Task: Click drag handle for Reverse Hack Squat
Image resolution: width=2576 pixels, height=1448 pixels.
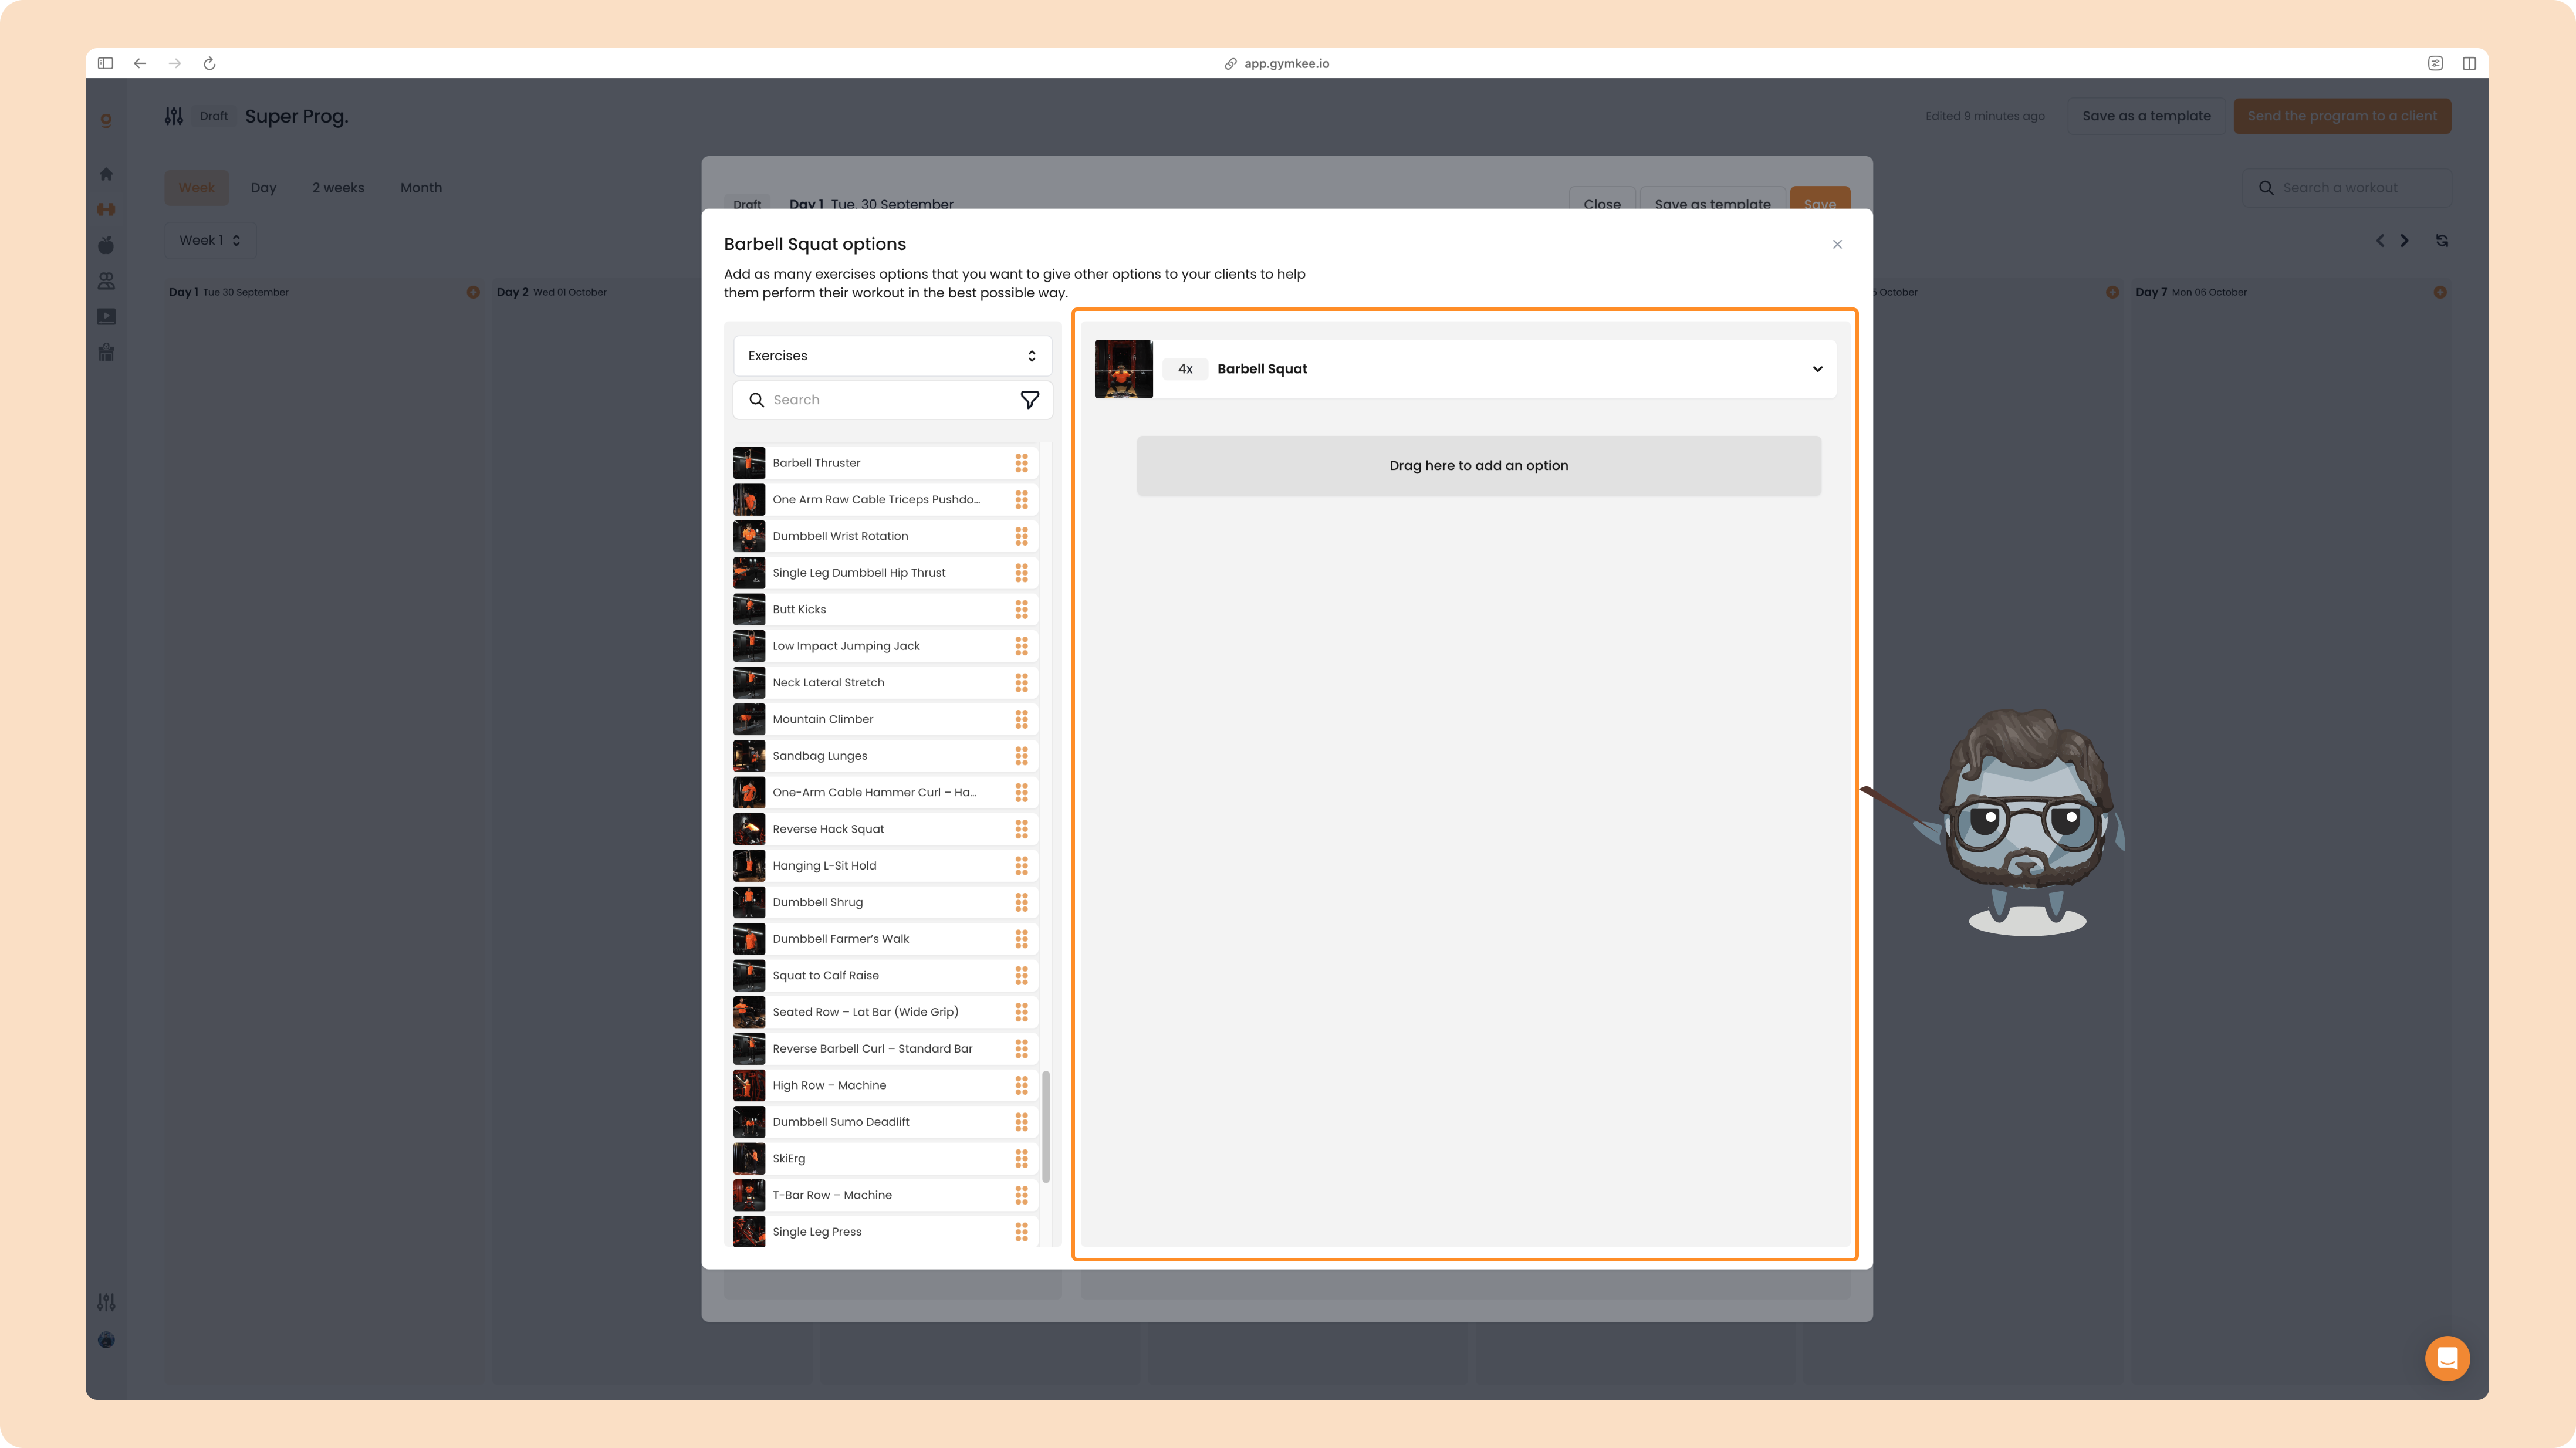Action: [x=1021, y=829]
